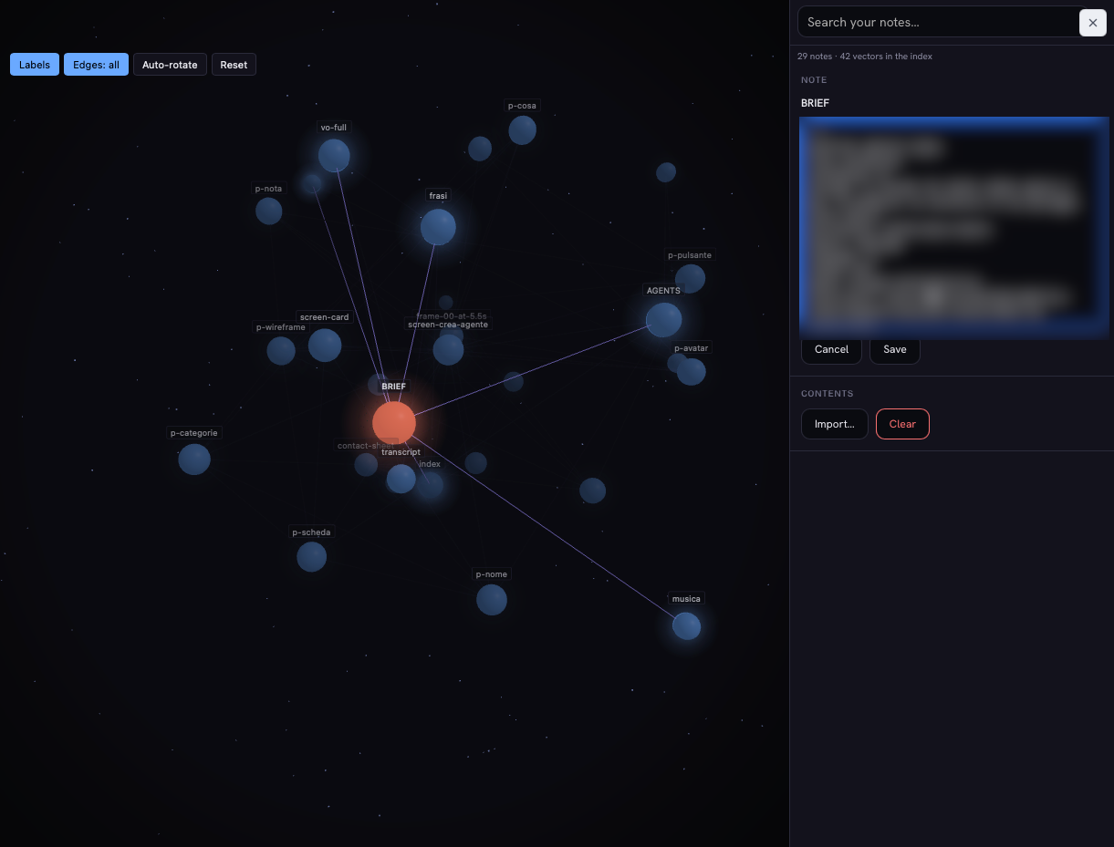
Task: Save the BRIEF note
Action: tap(895, 349)
